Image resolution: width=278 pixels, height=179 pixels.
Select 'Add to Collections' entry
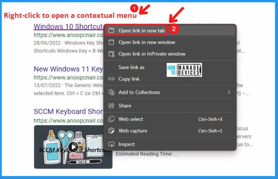click(170, 92)
